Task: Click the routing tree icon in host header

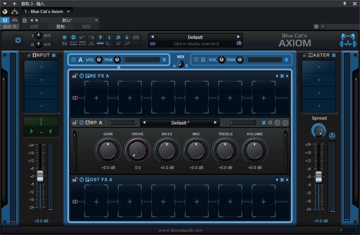Action: click(15, 11)
